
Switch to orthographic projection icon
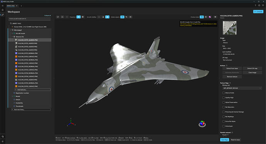pos(82,17)
